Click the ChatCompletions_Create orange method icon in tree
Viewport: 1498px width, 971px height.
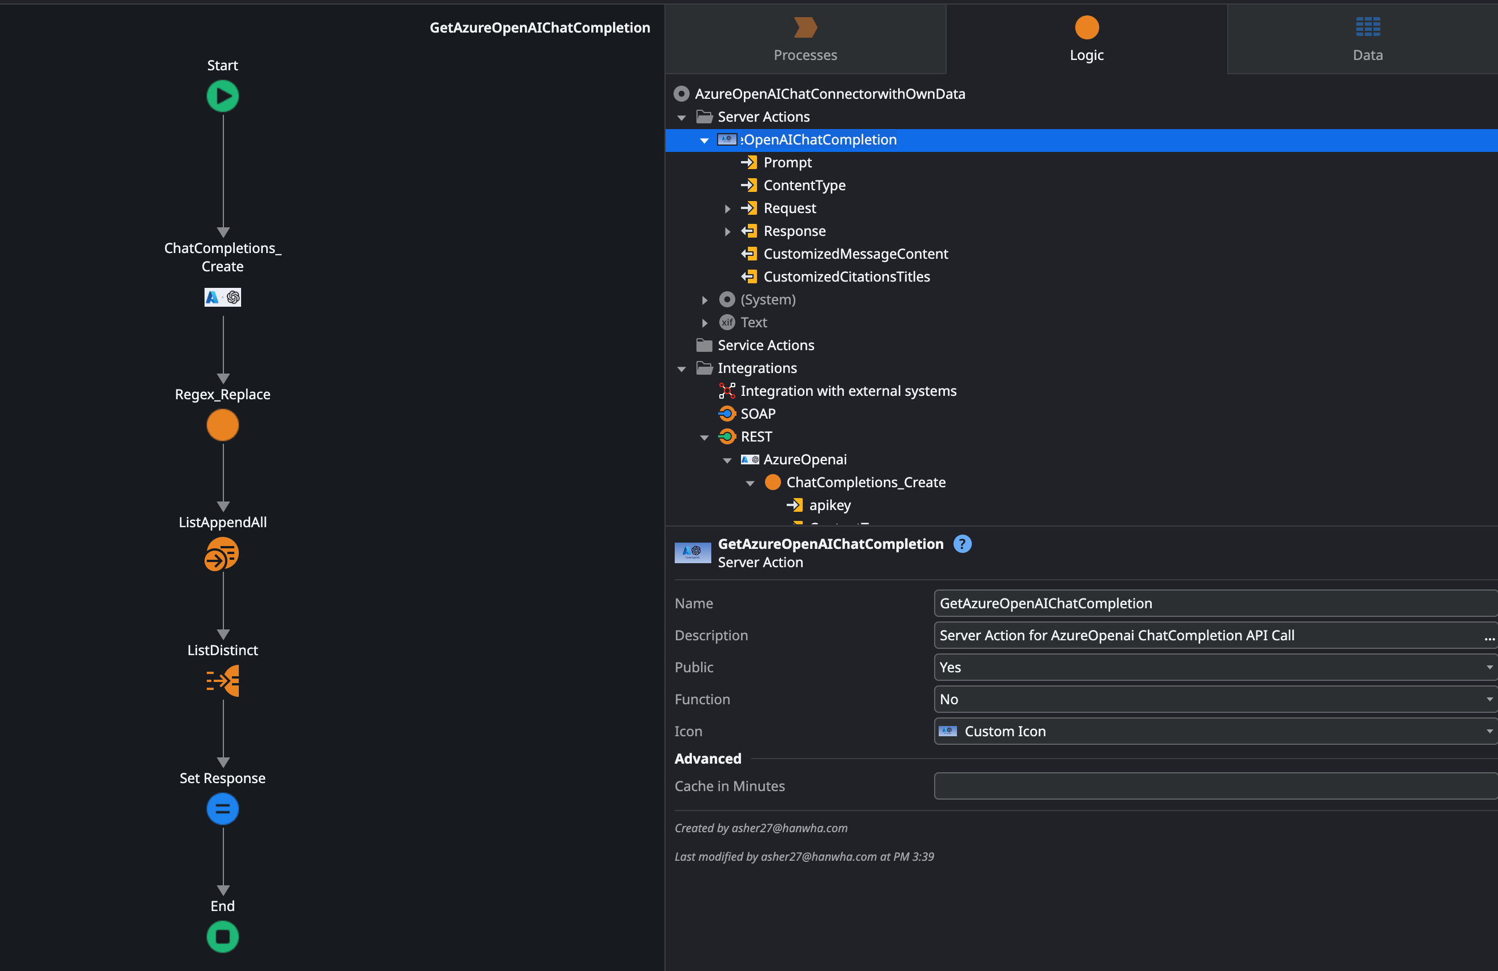pos(773,482)
